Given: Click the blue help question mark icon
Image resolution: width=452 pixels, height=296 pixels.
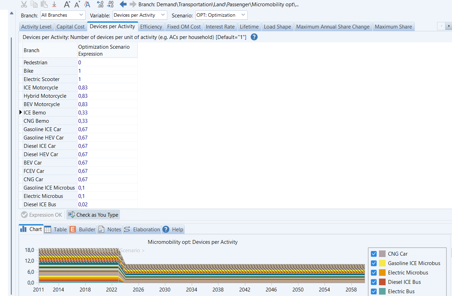Looking at the screenshot, I should pyautogui.click(x=254, y=37).
